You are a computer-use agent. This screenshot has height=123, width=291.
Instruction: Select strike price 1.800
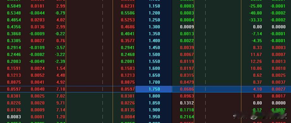tap(154, 96)
